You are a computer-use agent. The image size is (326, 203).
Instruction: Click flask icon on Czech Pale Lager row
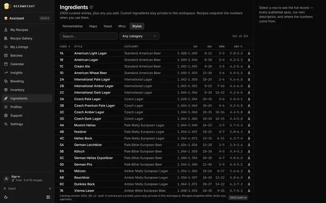[249, 99]
